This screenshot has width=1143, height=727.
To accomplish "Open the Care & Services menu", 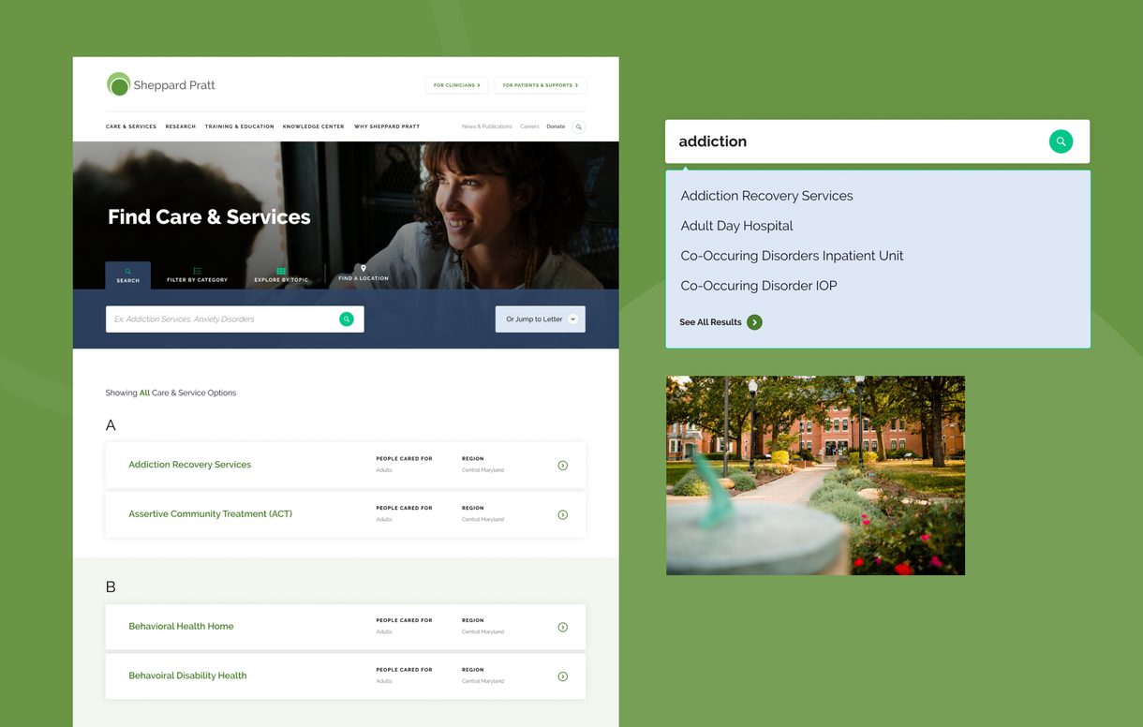I will (x=131, y=126).
